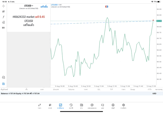Open the แชท chat tab
This screenshot has height=113, width=163.
click(x=102, y=106)
